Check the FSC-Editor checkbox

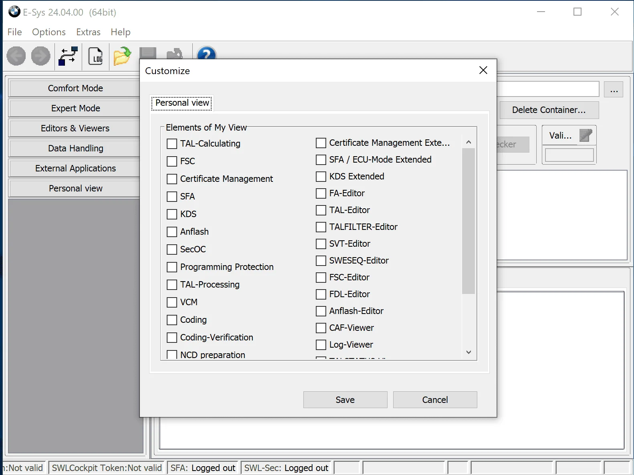click(x=321, y=278)
